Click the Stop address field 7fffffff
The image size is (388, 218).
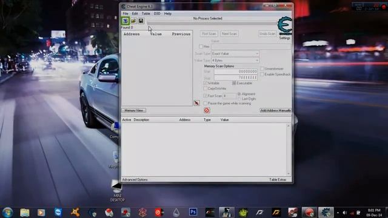tap(236, 78)
